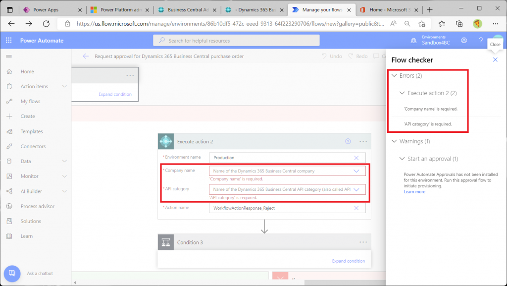Open a new browser tab
Screen dimensions: 507x286
pyautogui.click(x=429, y=10)
